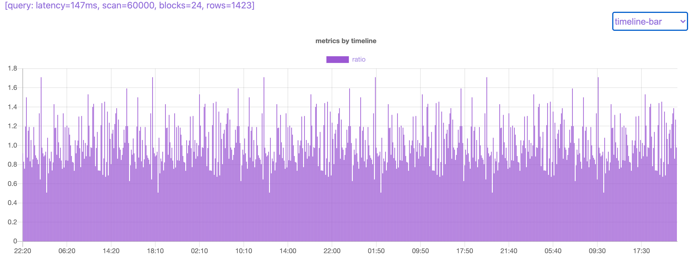The width and height of the screenshot is (692, 261).
Task: Select the 18:10 x-axis tick label
Action: (155, 251)
